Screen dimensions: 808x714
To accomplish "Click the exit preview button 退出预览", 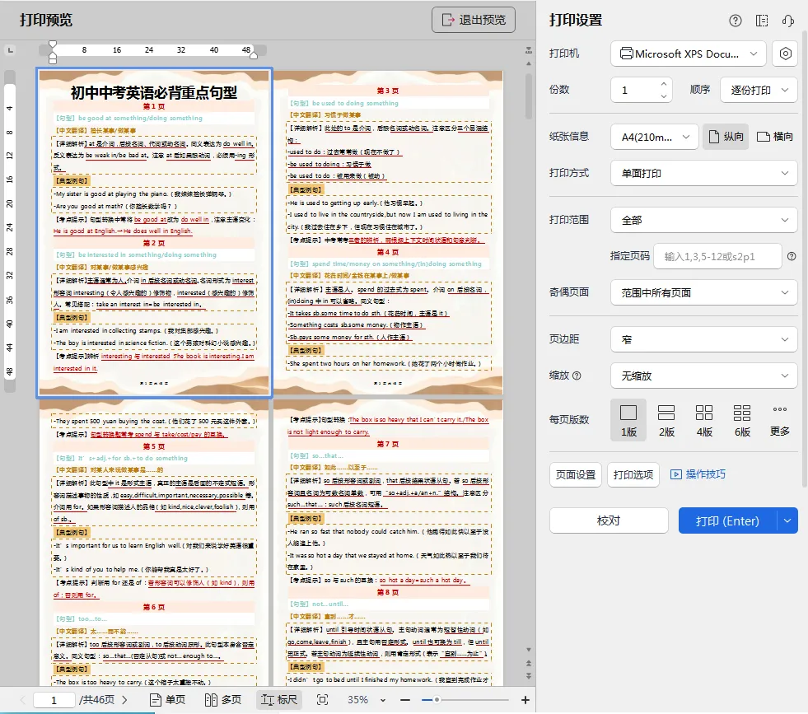I will pos(473,20).
